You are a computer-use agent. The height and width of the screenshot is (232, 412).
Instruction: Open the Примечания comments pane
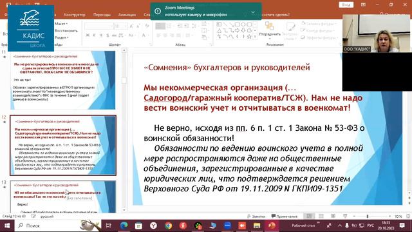pyautogui.click(x=285, y=217)
